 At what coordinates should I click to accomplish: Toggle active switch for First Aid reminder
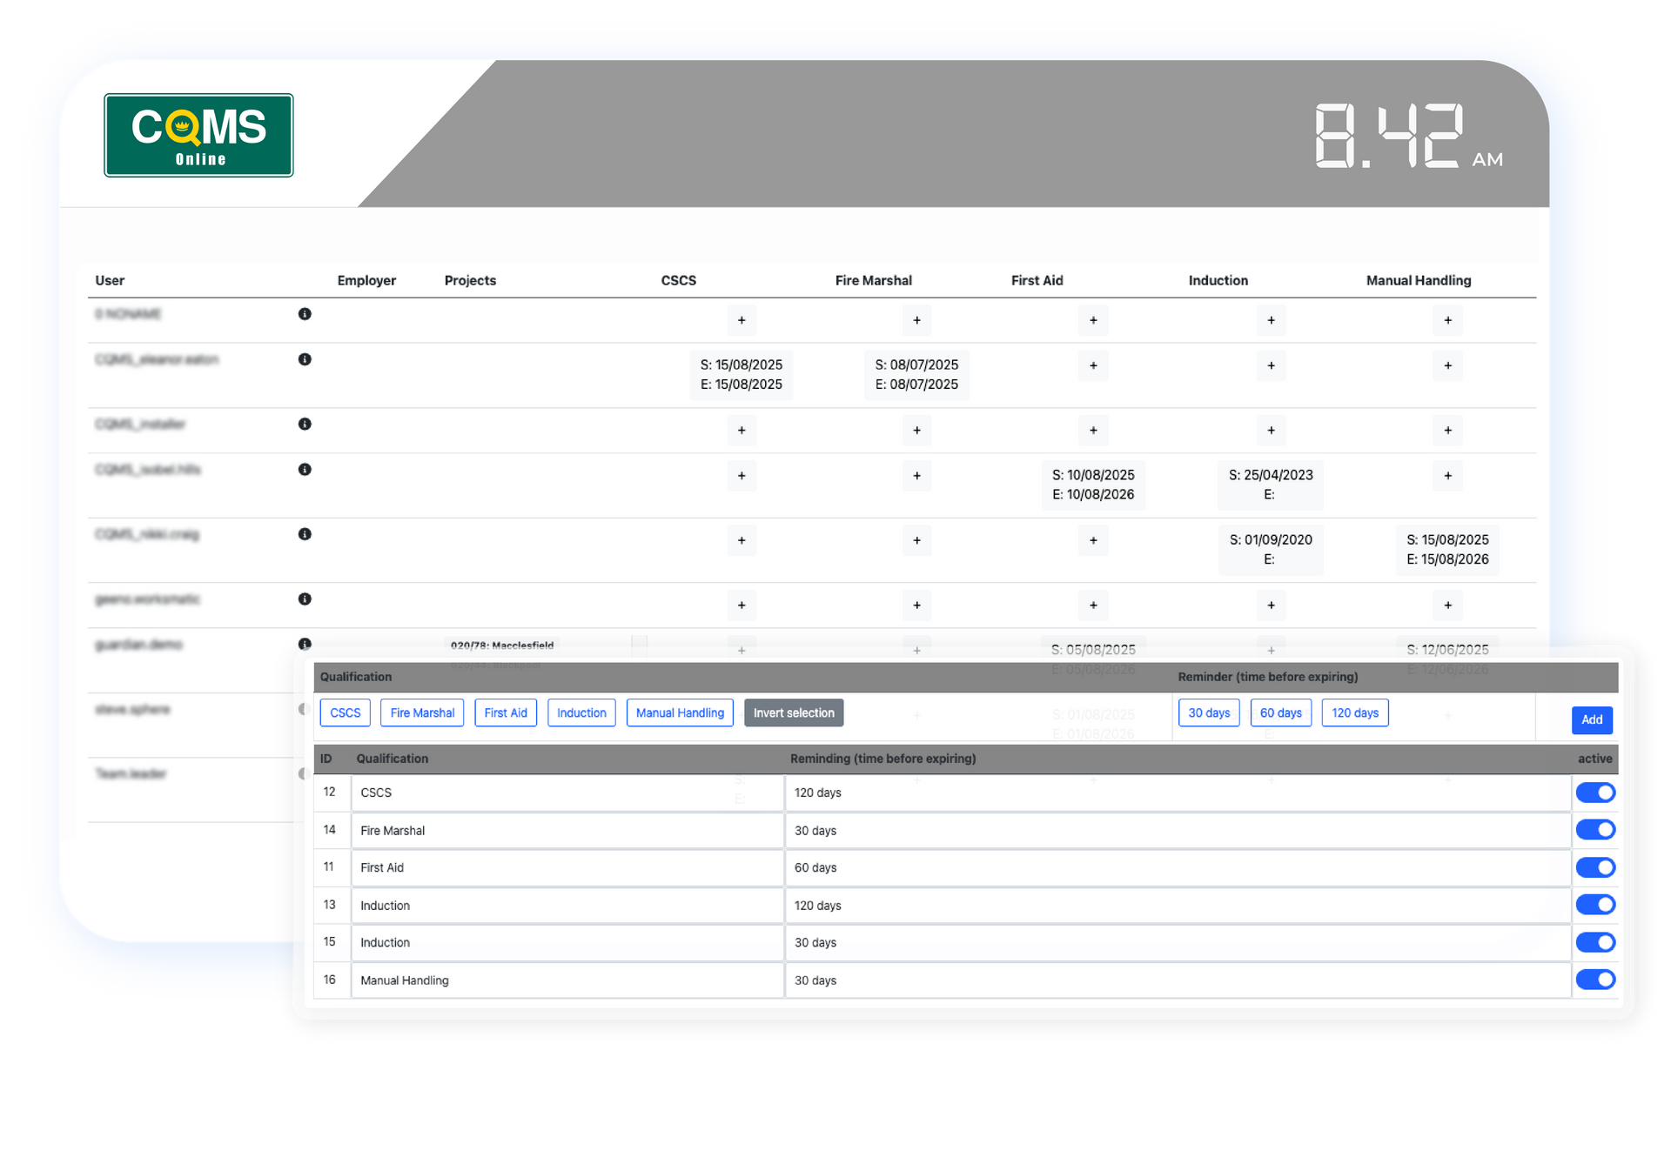(1594, 867)
